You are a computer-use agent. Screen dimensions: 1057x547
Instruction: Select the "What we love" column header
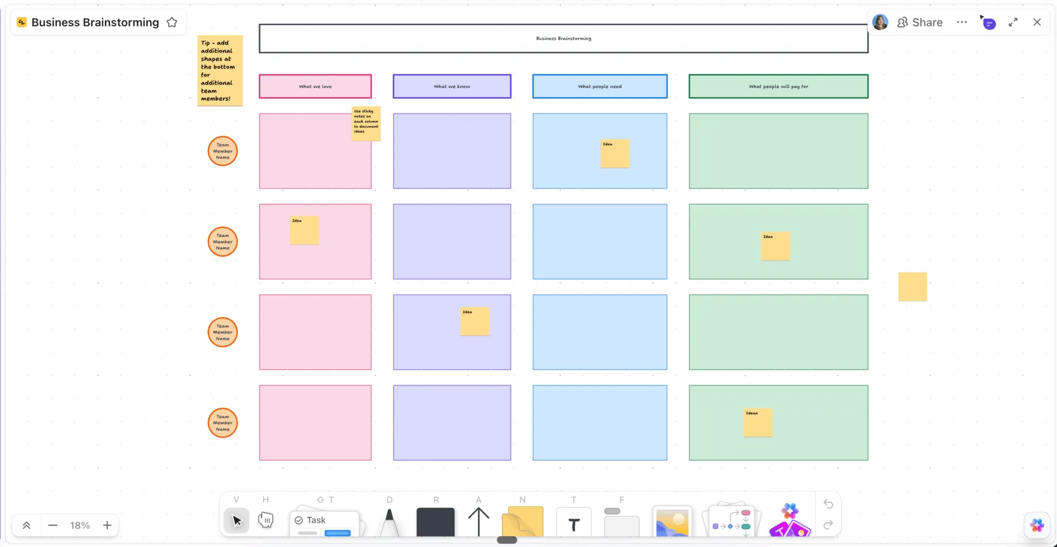315,86
